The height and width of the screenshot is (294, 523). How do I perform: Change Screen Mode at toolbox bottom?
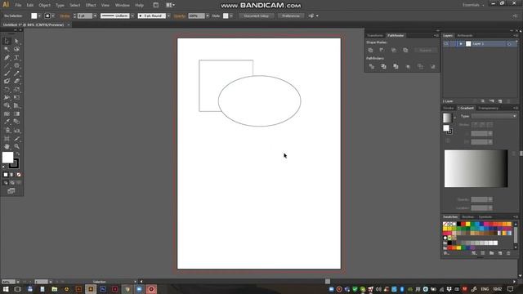click(x=11, y=190)
